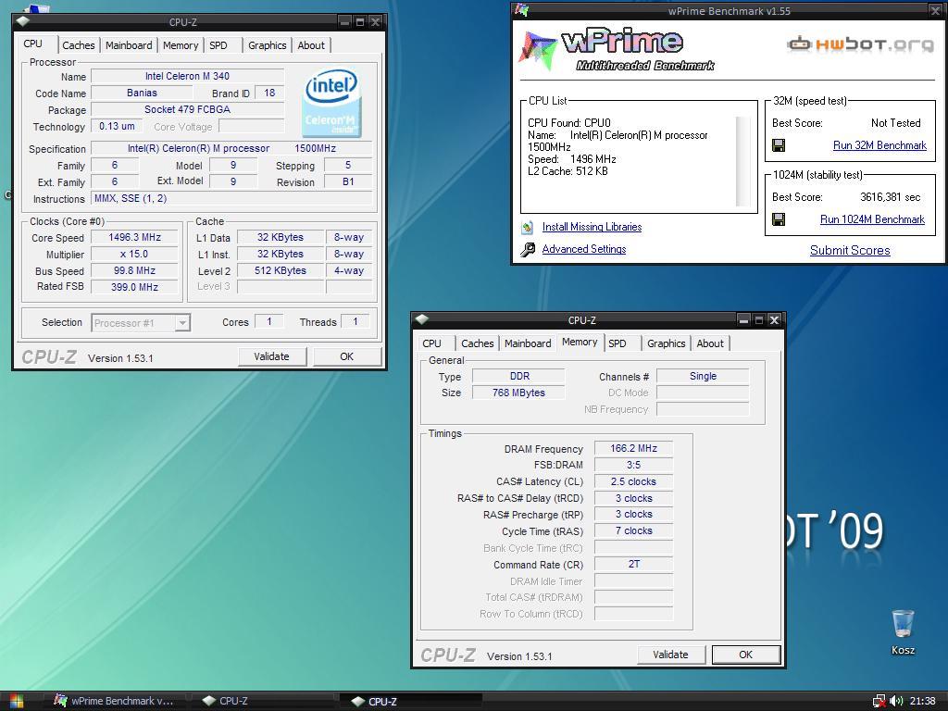Run the 1024M Benchmark link
Screen dimensions: 948x711
tap(872, 219)
